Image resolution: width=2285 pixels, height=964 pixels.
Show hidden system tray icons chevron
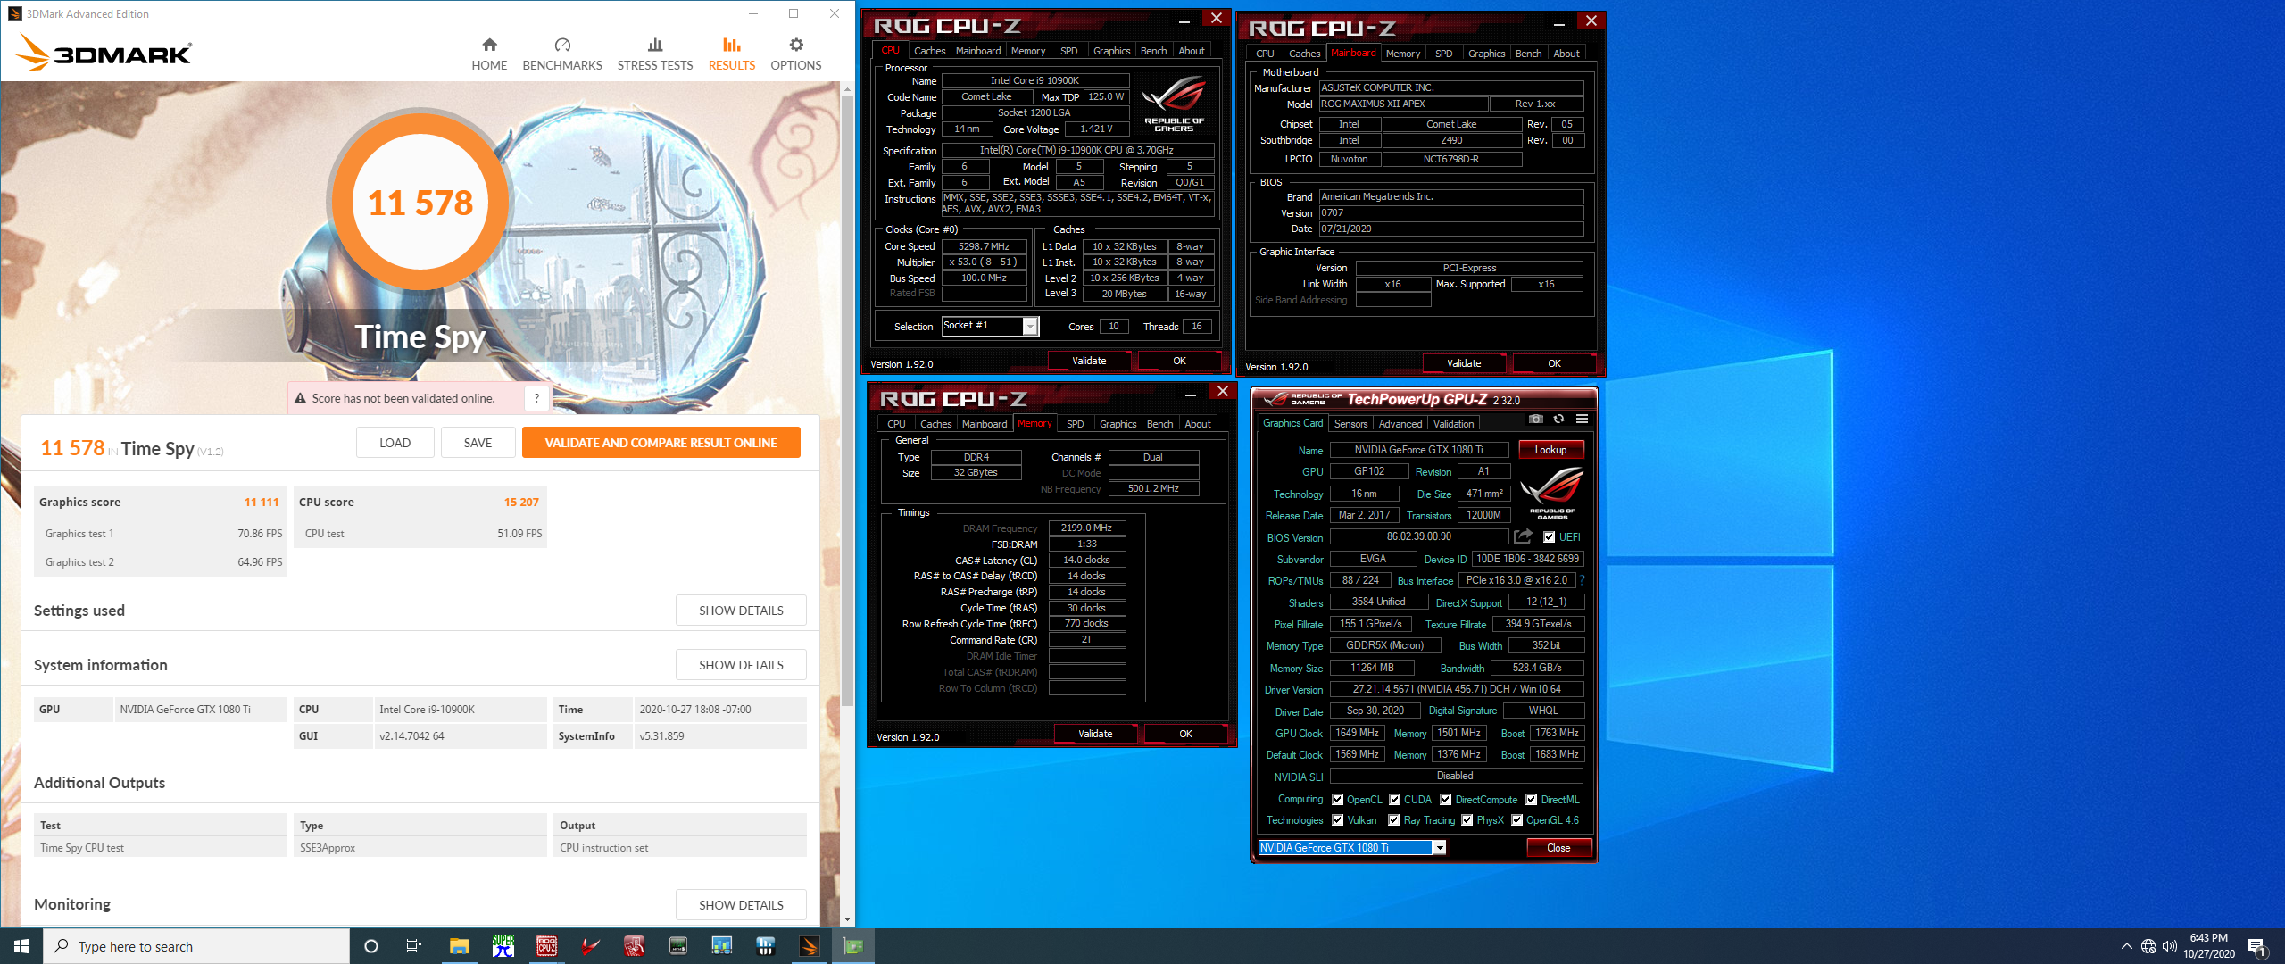point(2126,946)
